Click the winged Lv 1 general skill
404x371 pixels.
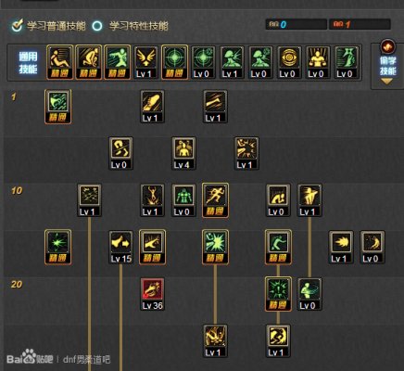pyautogui.click(x=145, y=62)
